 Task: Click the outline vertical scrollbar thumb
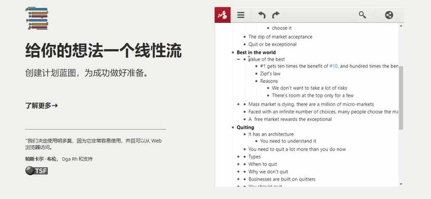[401, 98]
